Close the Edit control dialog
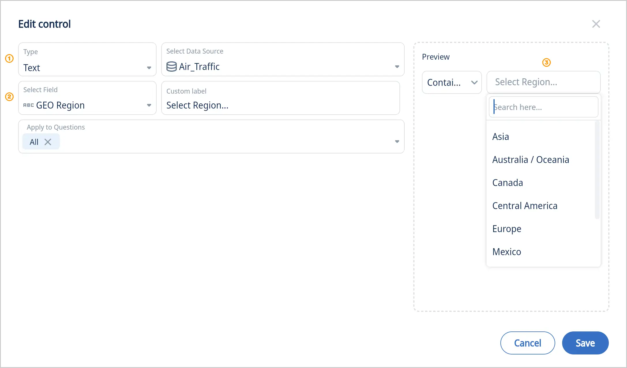The height and width of the screenshot is (368, 627). (596, 24)
